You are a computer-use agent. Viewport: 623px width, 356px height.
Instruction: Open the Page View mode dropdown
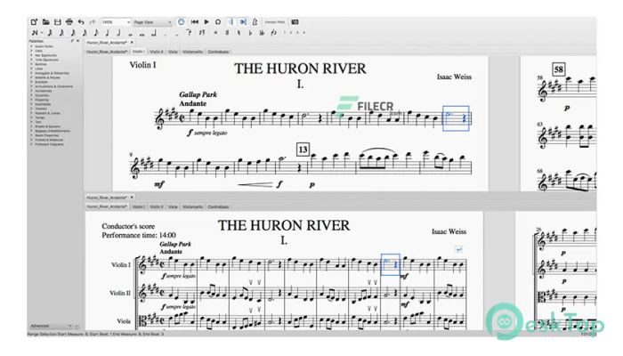coord(152,22)
